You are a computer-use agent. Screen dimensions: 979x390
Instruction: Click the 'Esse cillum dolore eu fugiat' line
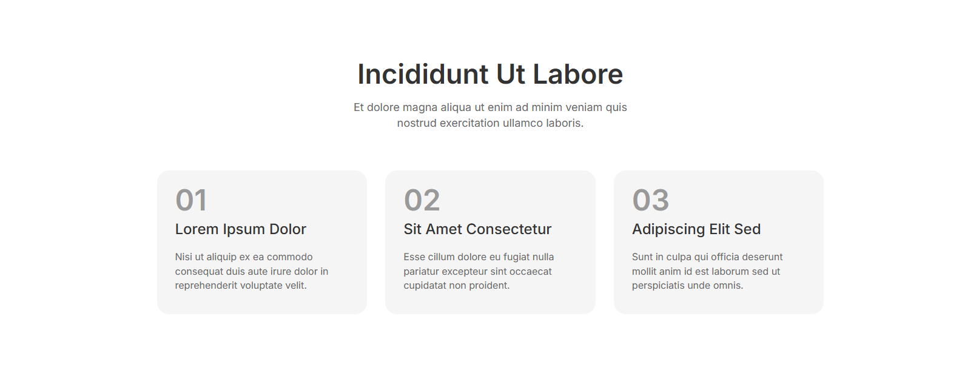(x=479, y=257)
